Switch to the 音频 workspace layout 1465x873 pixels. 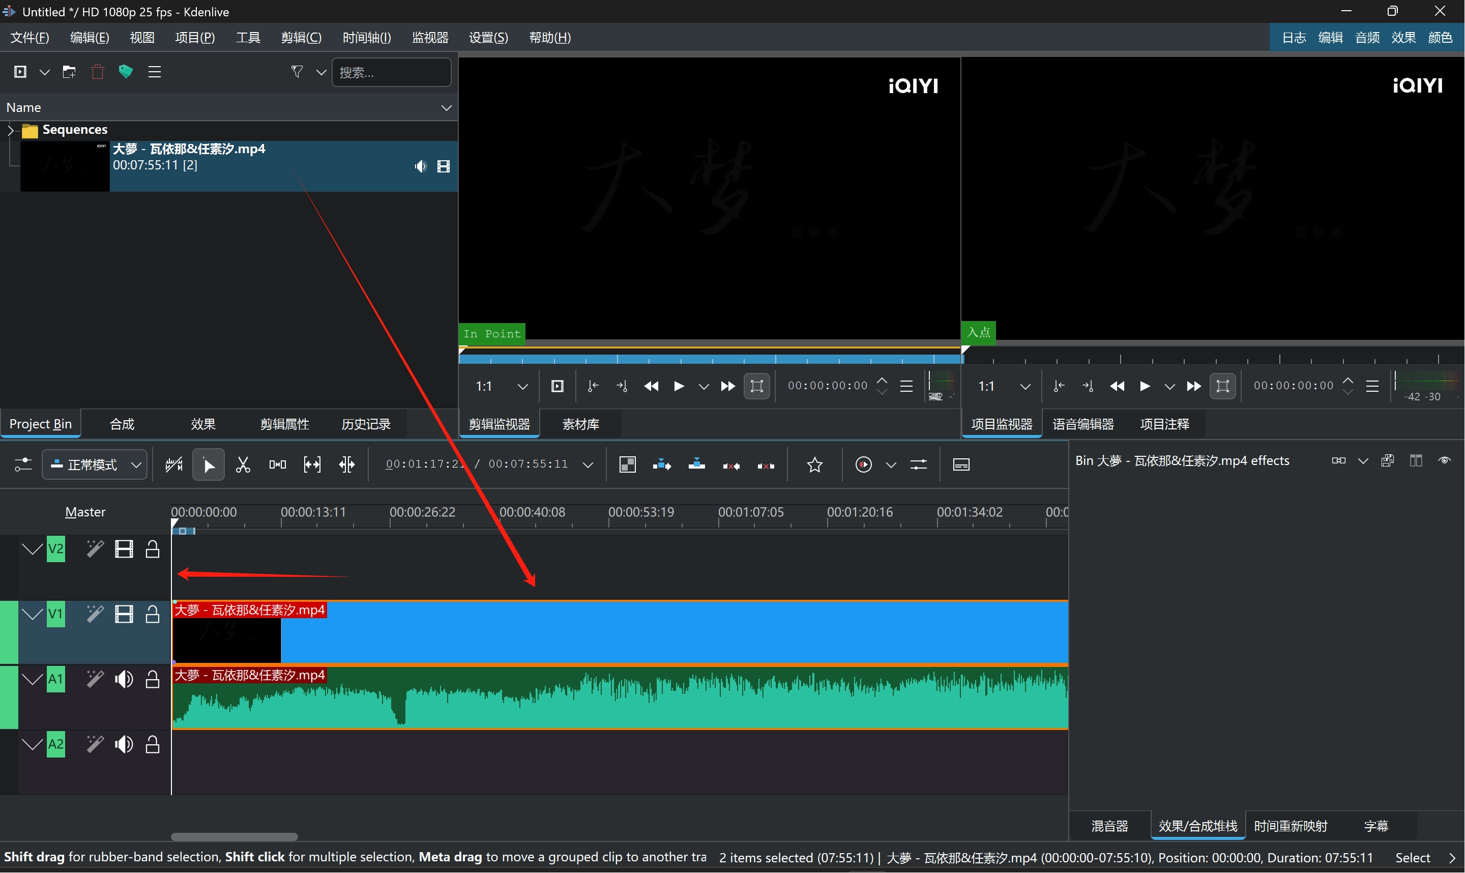tap(1368, 38)
